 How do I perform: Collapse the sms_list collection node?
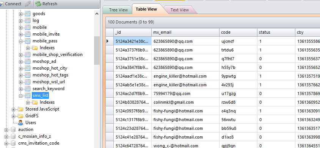click(20, 96)
